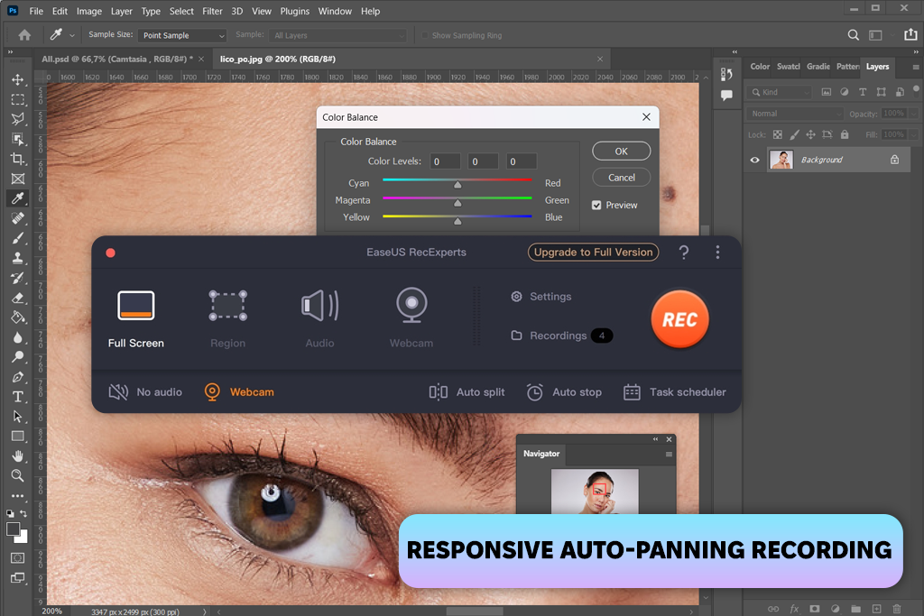The width and height of the screenshot is (924, 616).
Task: Select the Clone Stamp tool
Action: [18, 258]
